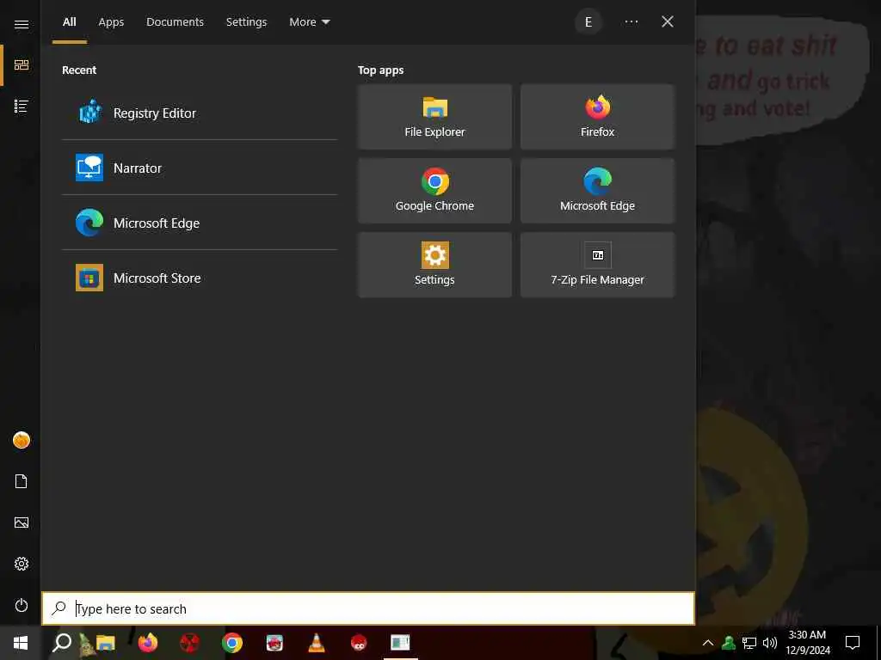Launch Narrator from Recent list
This screenshot has height=660, width=881.
coord(200,168)
